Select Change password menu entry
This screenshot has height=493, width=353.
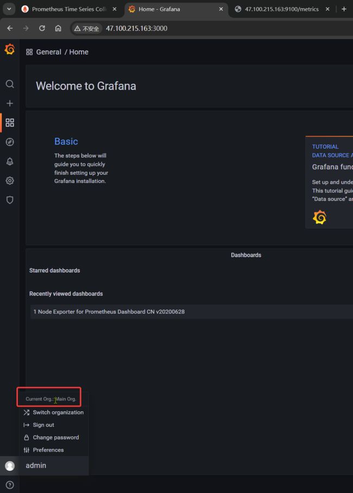(54, 438)
